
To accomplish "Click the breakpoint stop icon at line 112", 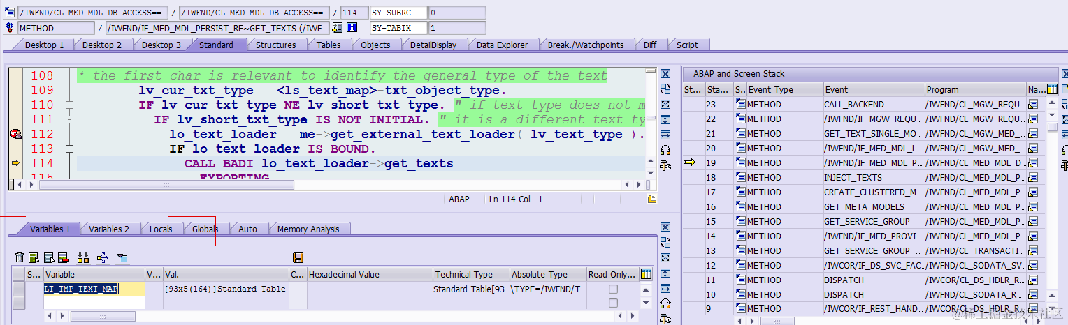I will (x=15, y=134).
